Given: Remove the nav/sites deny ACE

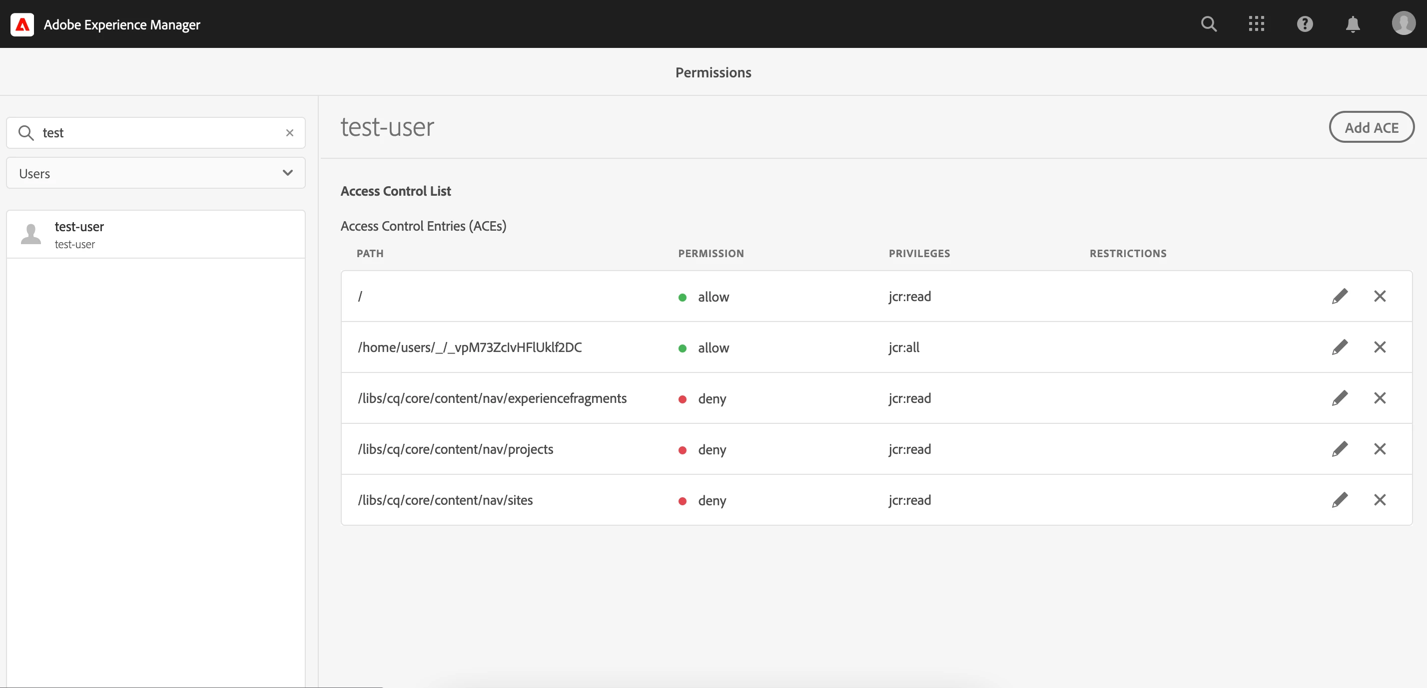Looking at the screenshot, I should [x=1380, y=500].
